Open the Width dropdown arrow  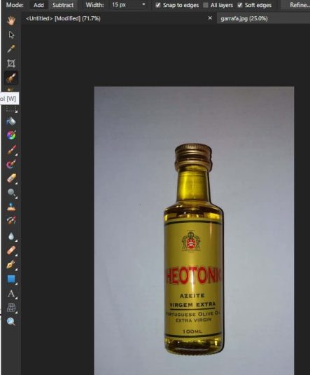point(143,4)
